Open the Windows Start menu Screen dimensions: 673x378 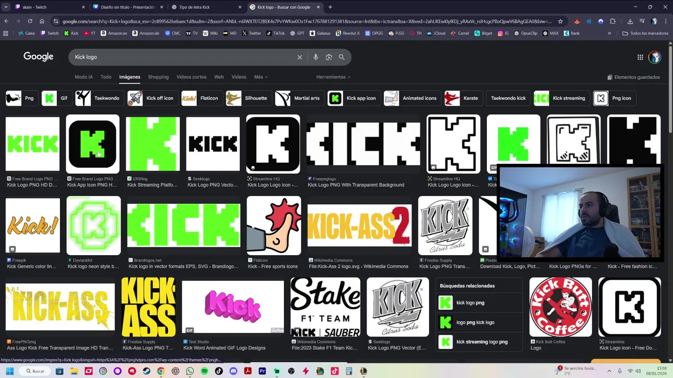9,371
